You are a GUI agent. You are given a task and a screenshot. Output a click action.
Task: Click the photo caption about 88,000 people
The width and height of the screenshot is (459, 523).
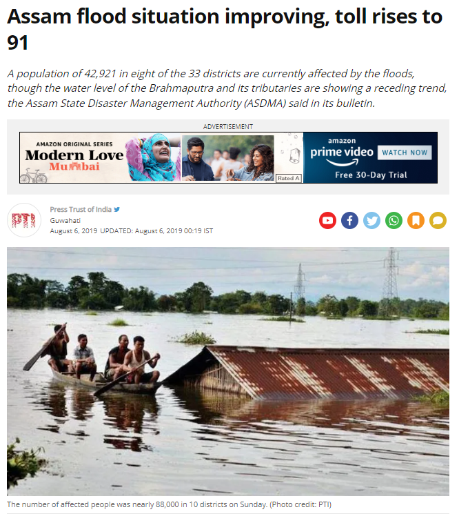point(170,504)
